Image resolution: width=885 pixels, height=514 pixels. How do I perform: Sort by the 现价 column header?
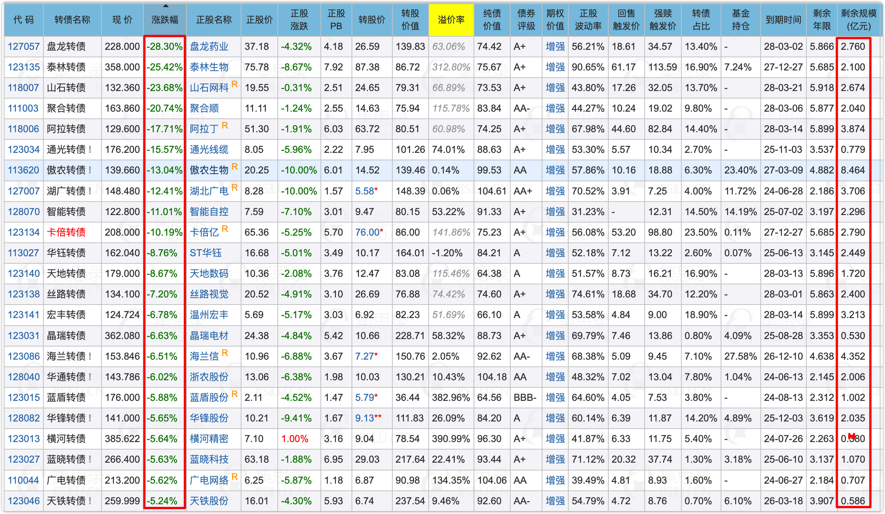[x=122, y=20]
